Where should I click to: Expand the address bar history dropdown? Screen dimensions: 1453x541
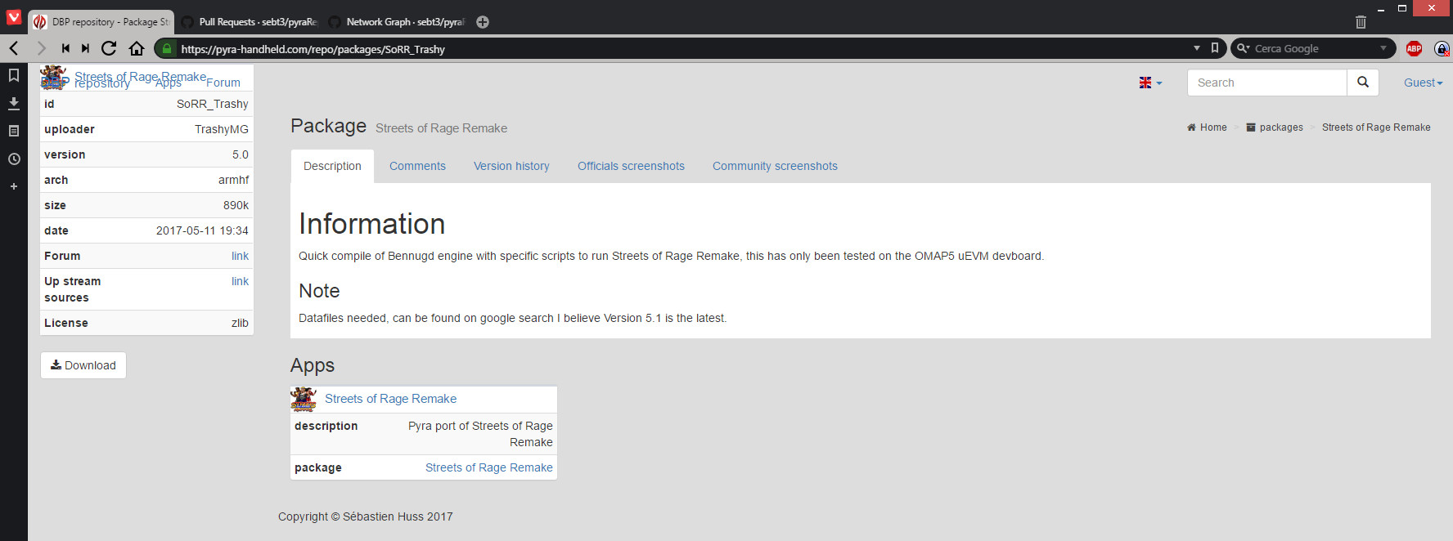coord(1197,48)
